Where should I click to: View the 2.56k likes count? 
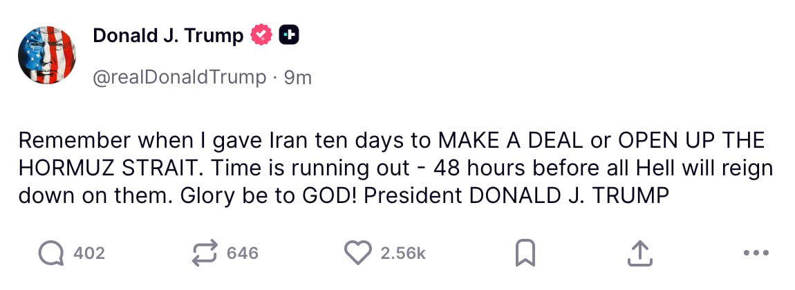click(x=403, y=253)
